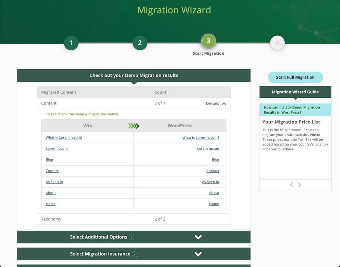
Task: Open Wix 'Blog' link
Action: tap(49, 159)
